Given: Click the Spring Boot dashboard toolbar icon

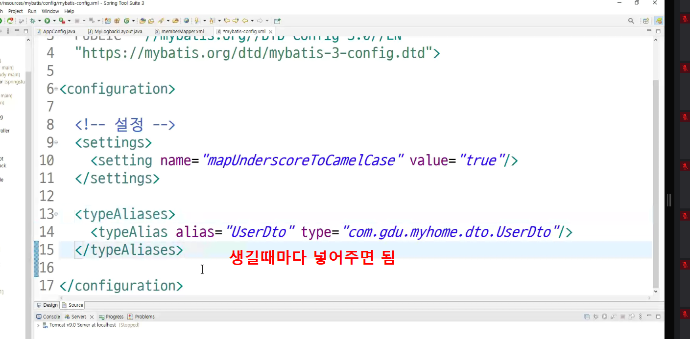Looking at the screenshot, I should [9, 21].
